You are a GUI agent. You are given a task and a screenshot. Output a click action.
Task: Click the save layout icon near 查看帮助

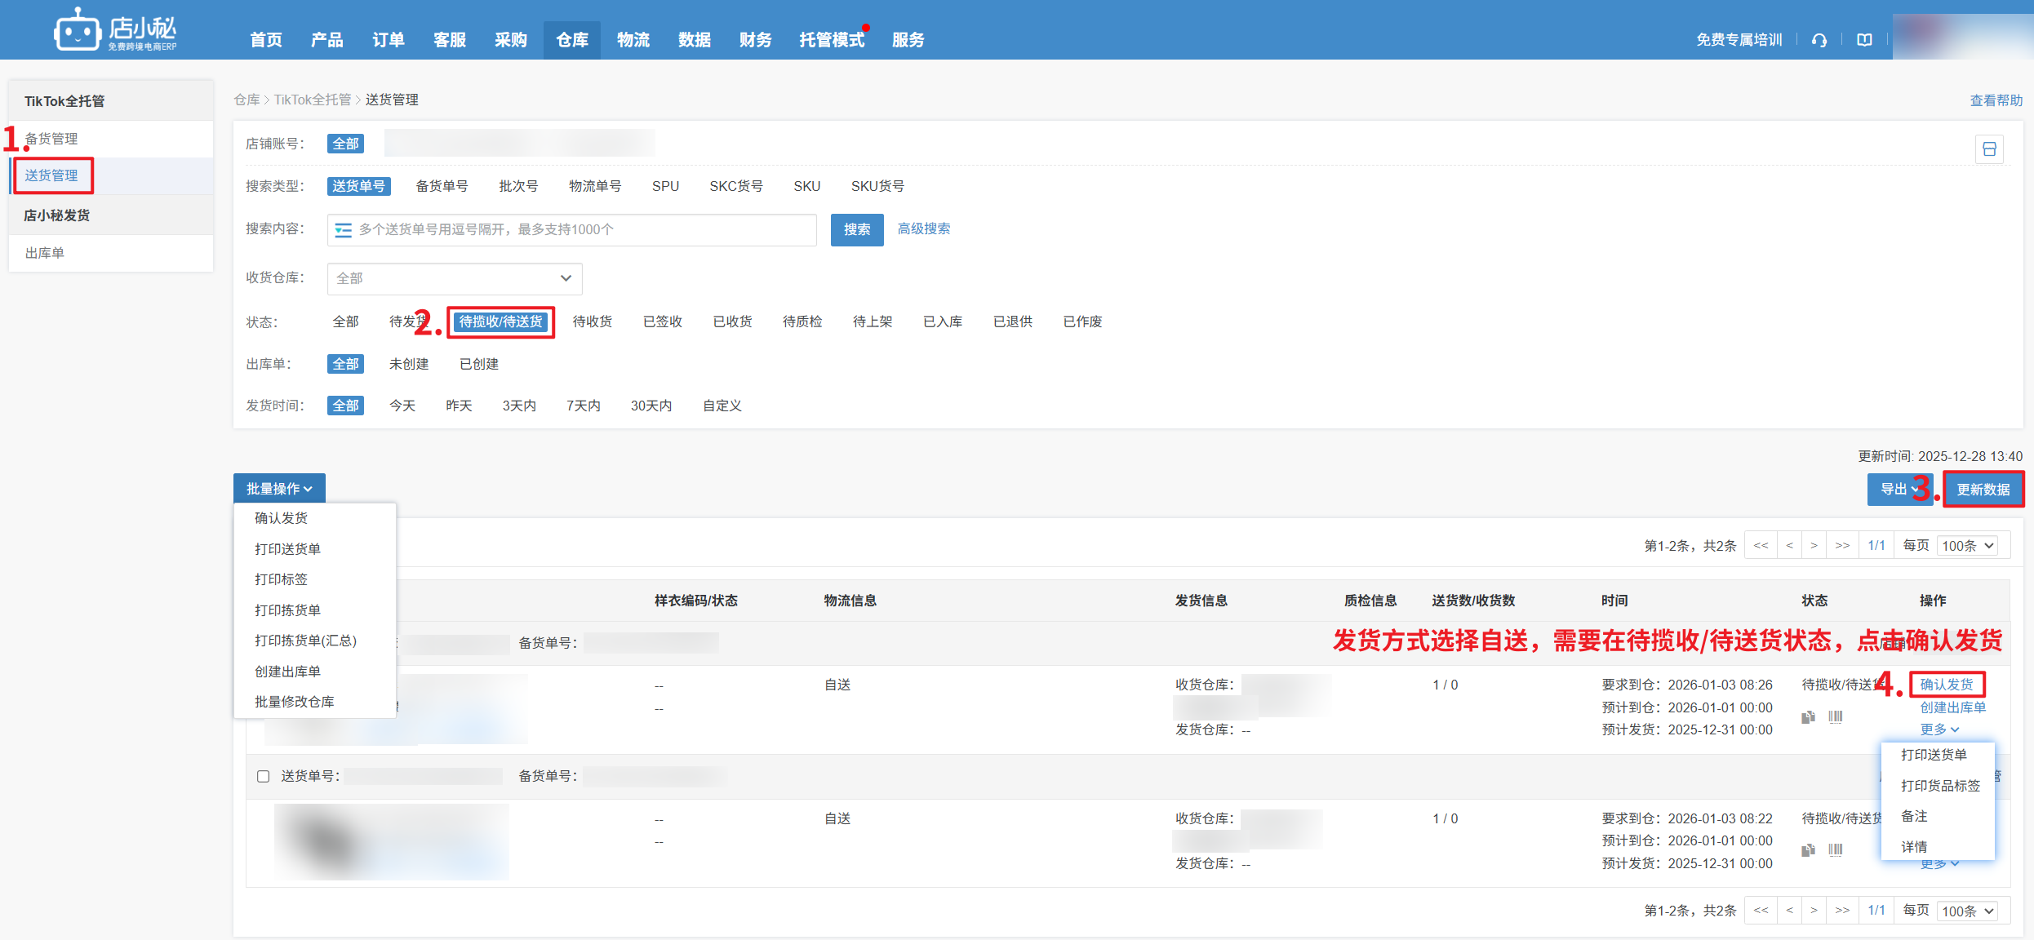point(1989,149)
